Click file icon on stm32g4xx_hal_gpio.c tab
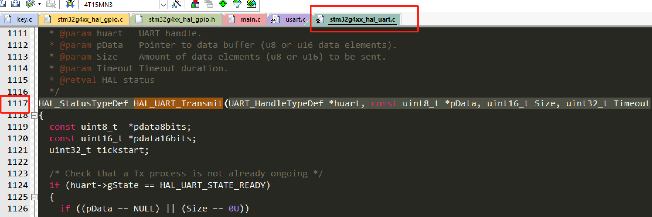Viewport: 652px width, 217px height. pyautogui.click(x=47, y=19)
